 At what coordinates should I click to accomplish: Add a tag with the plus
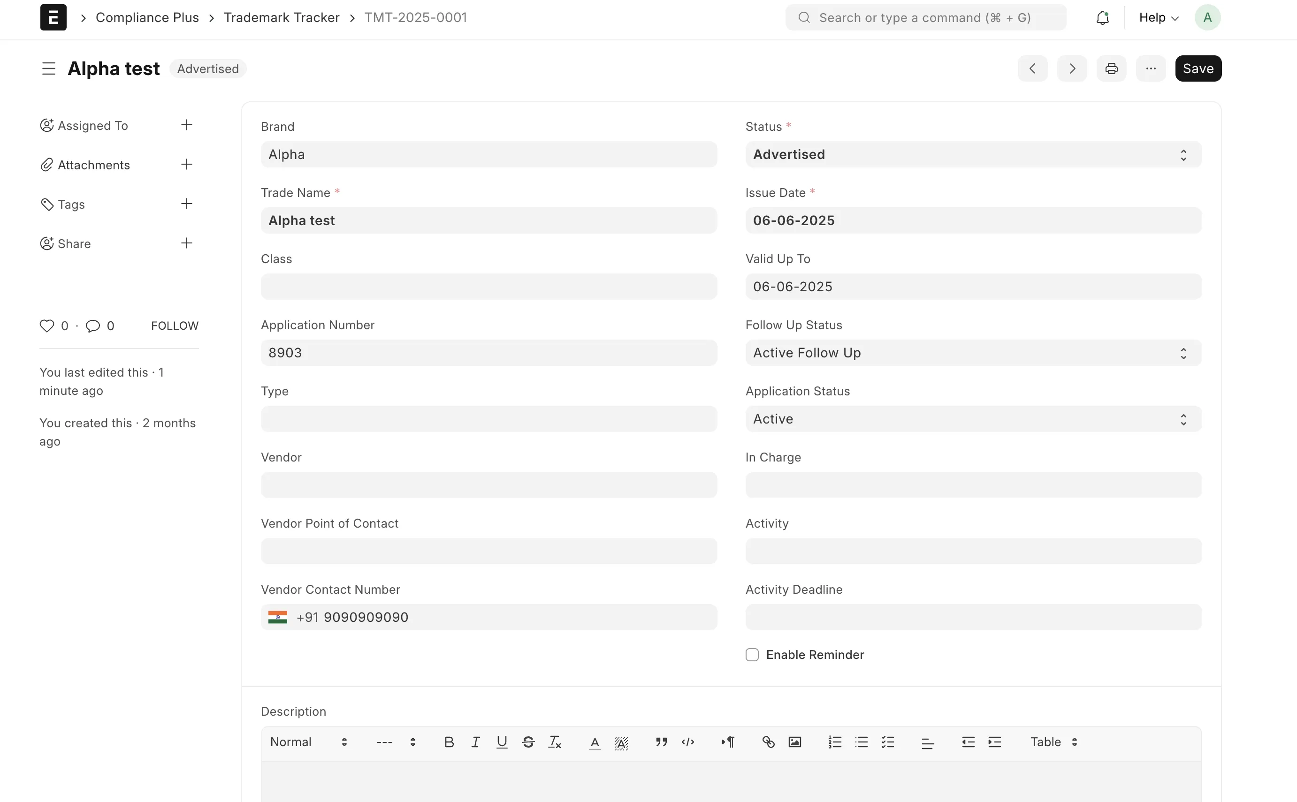(x=186, y=204)
